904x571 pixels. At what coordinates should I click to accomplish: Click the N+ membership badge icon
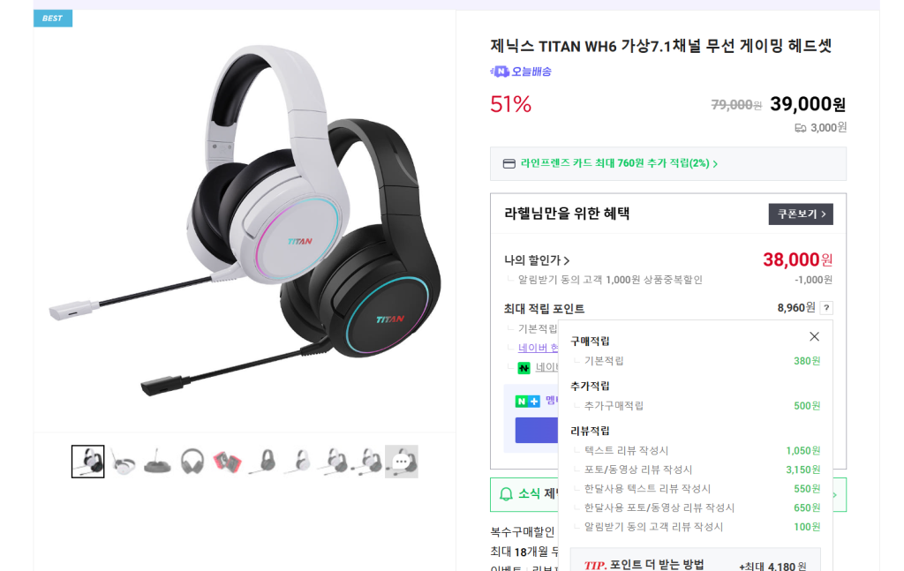click(528, 401)
